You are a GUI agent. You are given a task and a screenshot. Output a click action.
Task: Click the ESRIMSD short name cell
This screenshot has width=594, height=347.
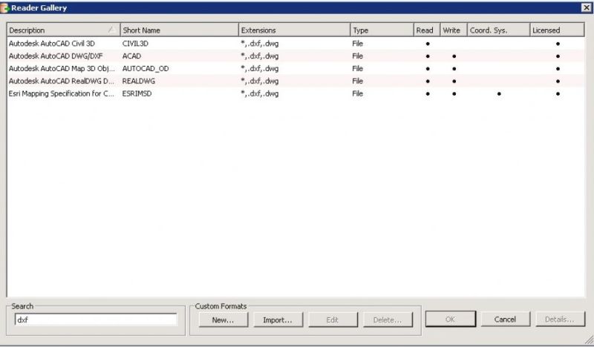pyautogui.click(x=137, y=93)
